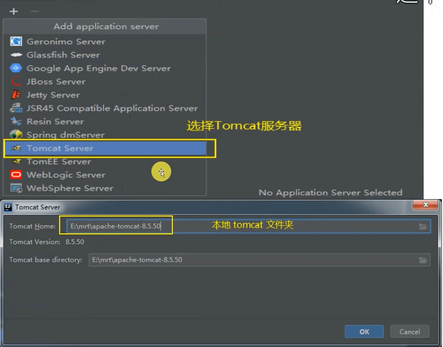Select the Geronimo Server icon
Viewport: 443px width, 347px height.
(16, 42)
